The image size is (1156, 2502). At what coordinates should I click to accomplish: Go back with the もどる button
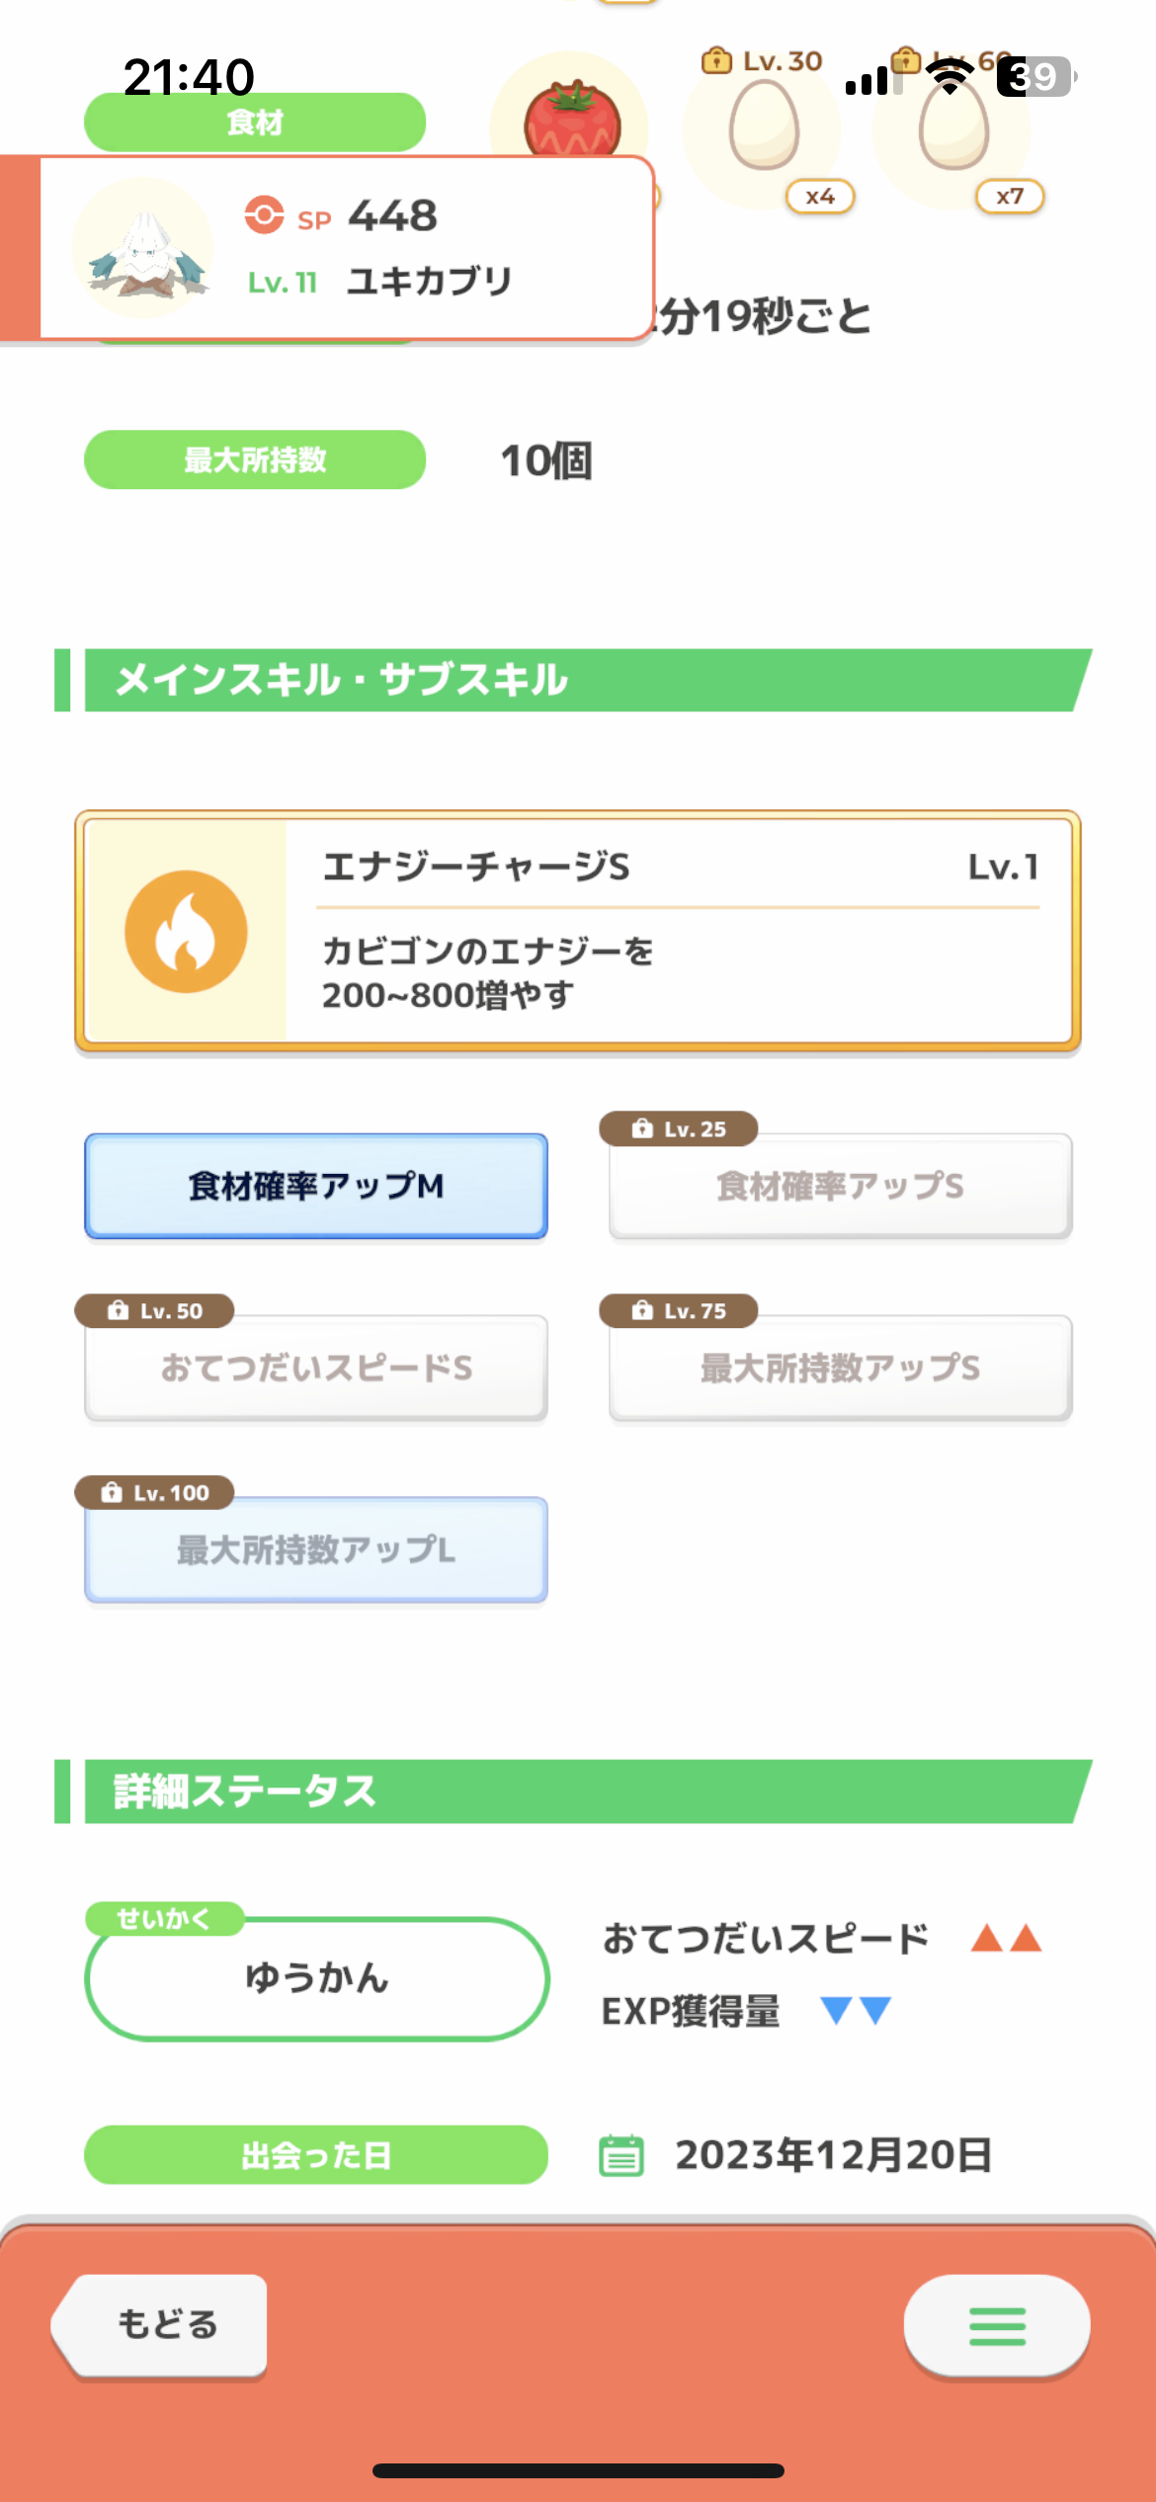coord(160,2325)
